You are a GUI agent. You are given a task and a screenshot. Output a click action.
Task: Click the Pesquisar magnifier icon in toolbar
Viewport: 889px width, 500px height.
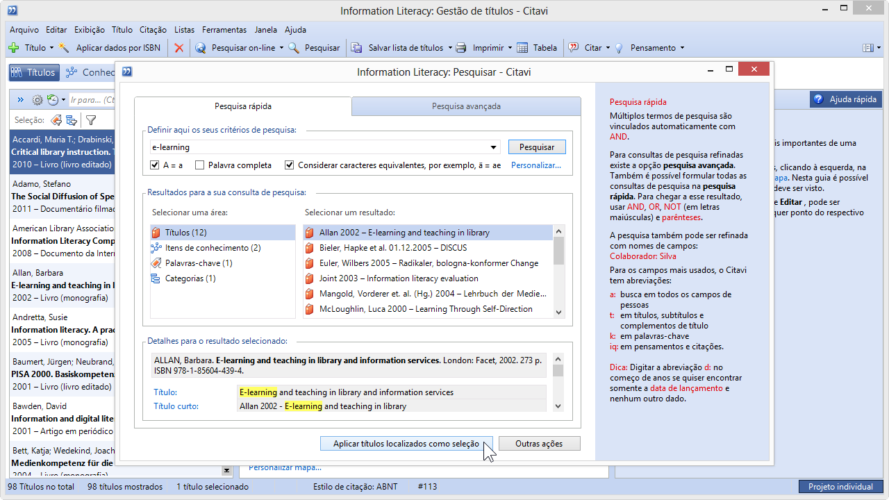tap(294, 48)
